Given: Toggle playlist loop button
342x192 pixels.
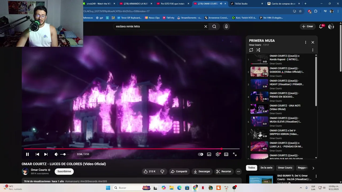Looking at the screenshot, I should pos(251,50).
